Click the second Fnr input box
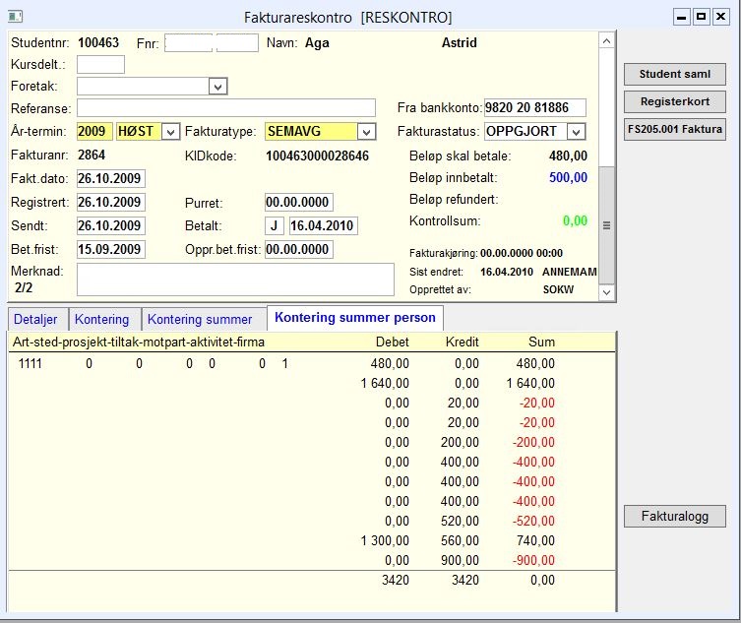 tap(237, 43)
